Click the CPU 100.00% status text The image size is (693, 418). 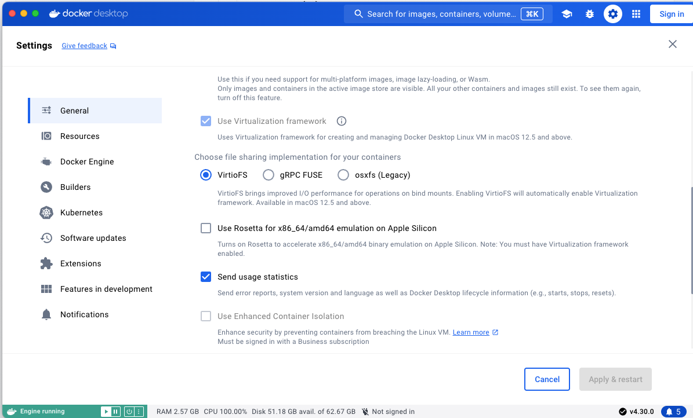pyautogui.click(x=226, y=412)
